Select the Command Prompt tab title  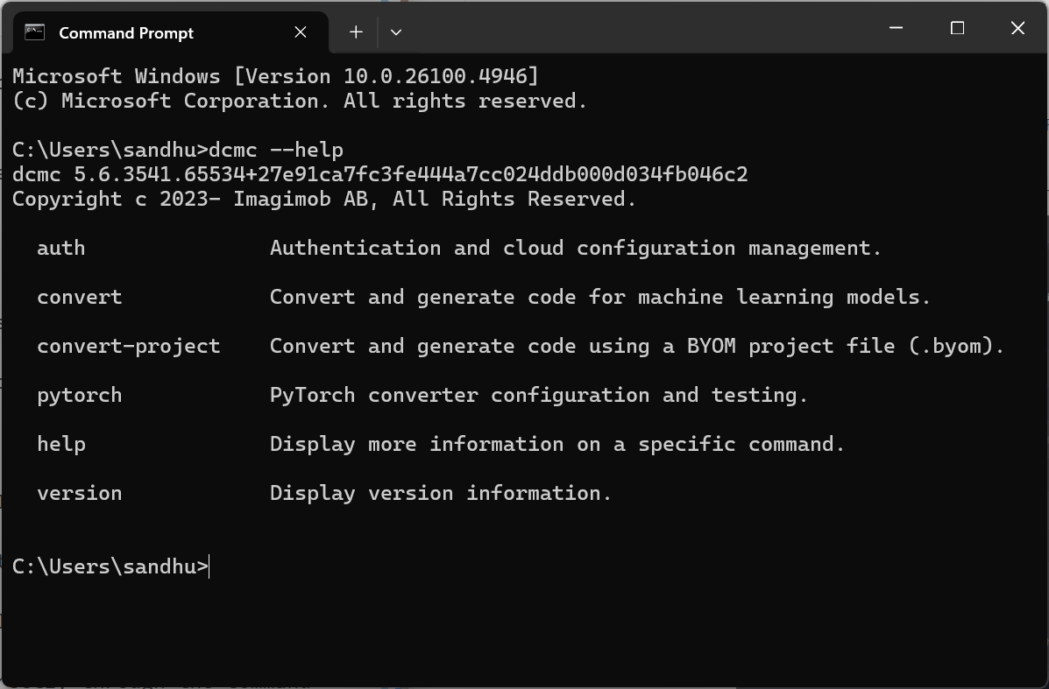[126, 32]
